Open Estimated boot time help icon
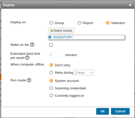Viewport: 135px width, 118px height. tap(27, 58)
